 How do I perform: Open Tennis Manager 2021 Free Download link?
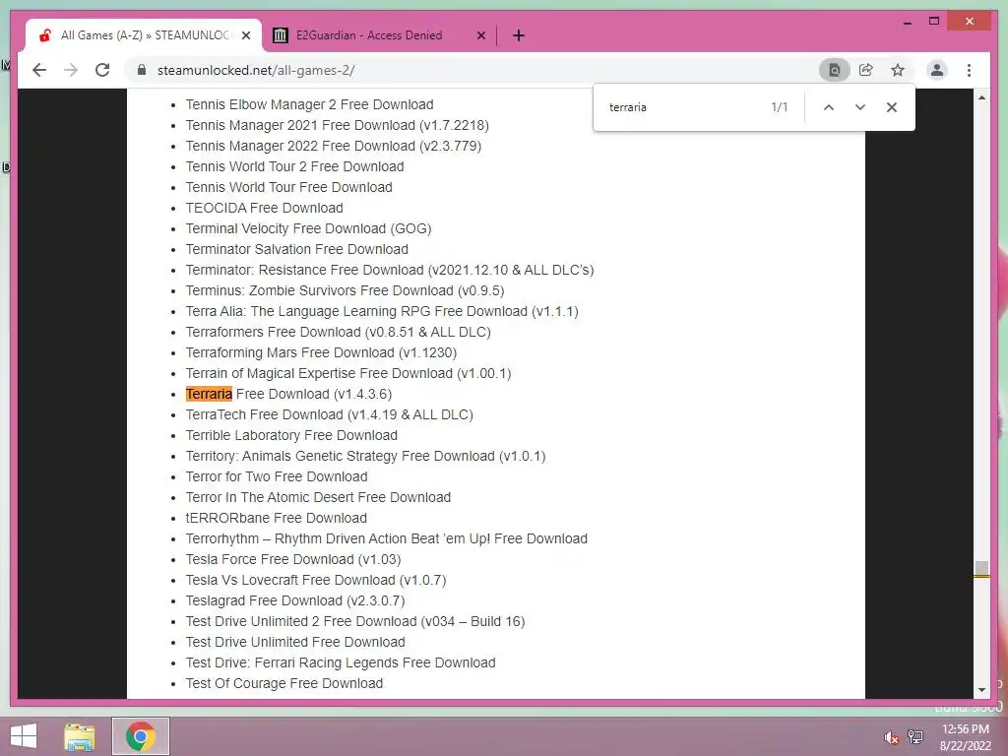point(337,125)
